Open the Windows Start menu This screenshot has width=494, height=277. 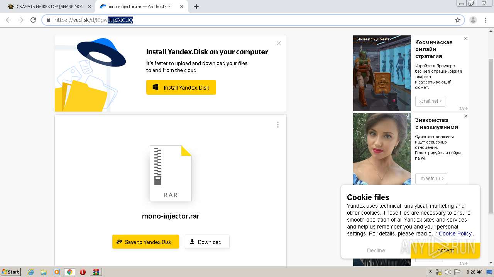[x=11, y=272]
